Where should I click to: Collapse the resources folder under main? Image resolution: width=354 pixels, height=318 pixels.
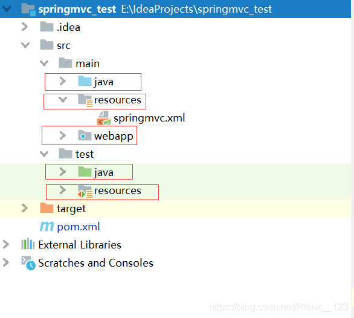(63, 100)
